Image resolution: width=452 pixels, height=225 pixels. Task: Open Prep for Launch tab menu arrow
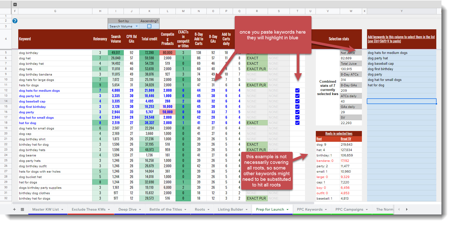click(x=288, y=210)
